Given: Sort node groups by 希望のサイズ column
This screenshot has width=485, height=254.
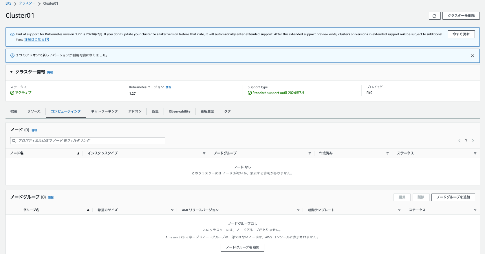Looking at the screenshot, I should point(172,210).
